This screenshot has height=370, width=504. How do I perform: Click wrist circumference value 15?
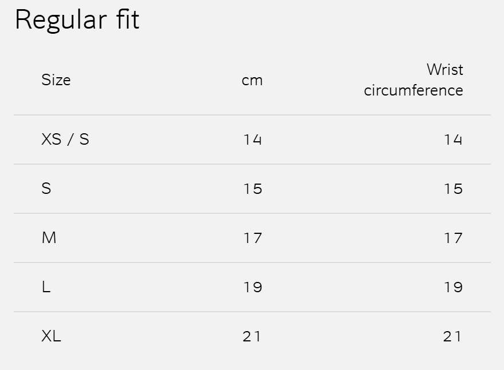click(453, 189)
